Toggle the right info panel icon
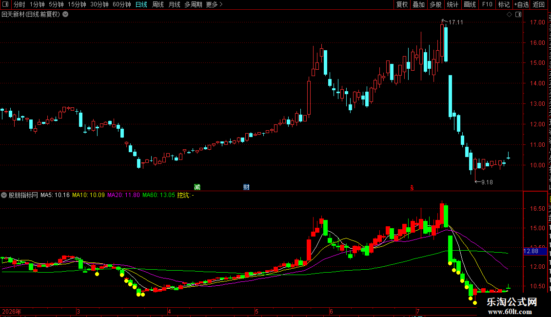This screenshot has width=551, height=317. point(518,15)
